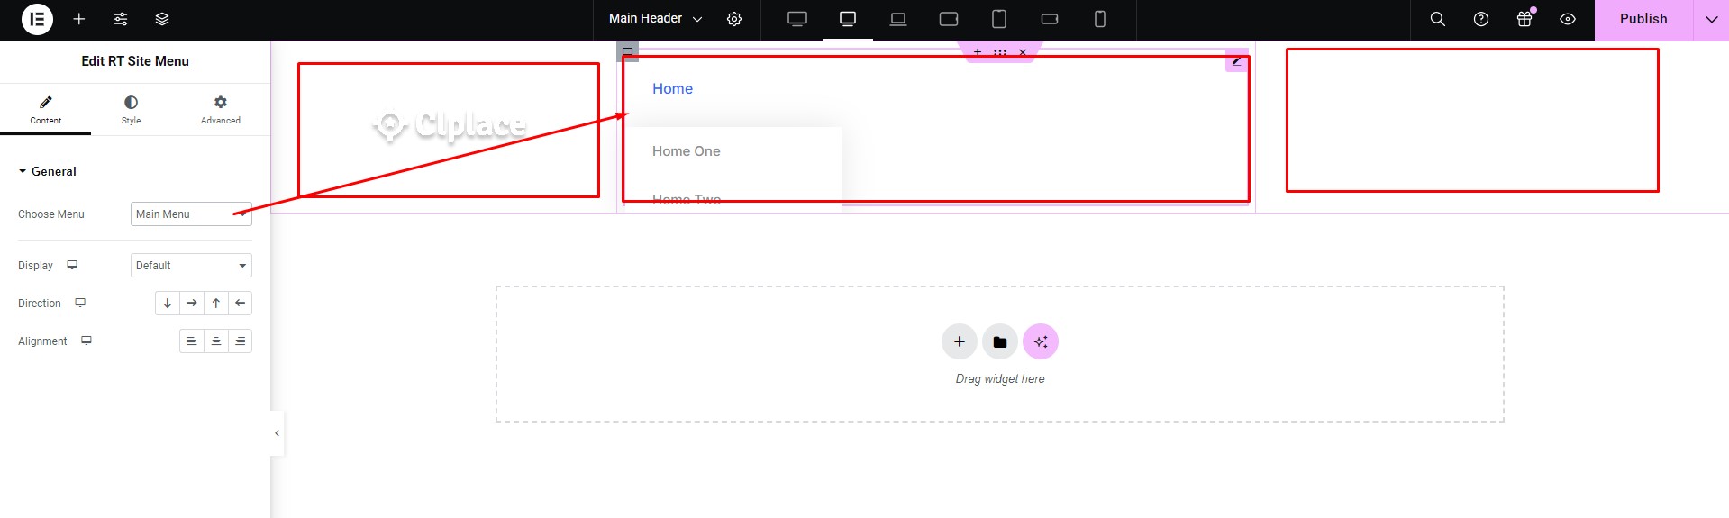The image size is (1729, 518).
Task: Set alignment to left
Action: click(192, 341)
